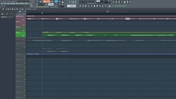Open the EDIT menu
The height and width of the screenshot is (99, 176).
click(5, 4)
